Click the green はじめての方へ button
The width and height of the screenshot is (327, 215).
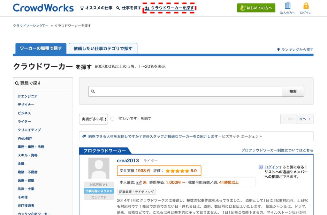256,8
